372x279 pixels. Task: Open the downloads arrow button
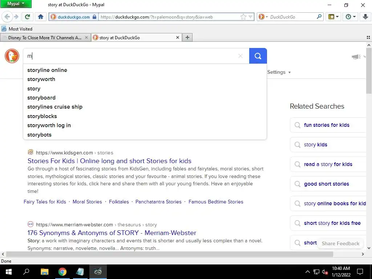(x=365, y=17)
